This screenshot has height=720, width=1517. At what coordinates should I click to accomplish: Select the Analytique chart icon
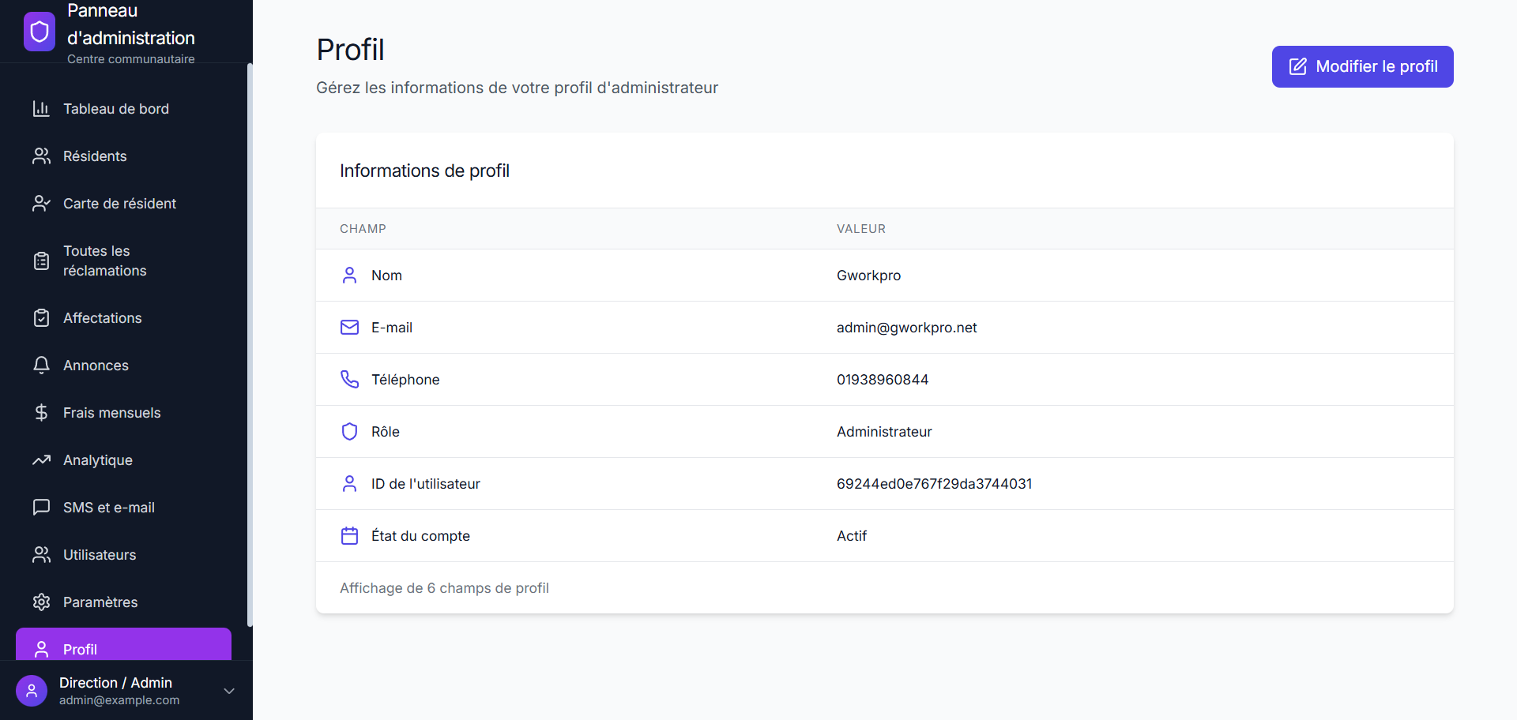pos(42,459)
